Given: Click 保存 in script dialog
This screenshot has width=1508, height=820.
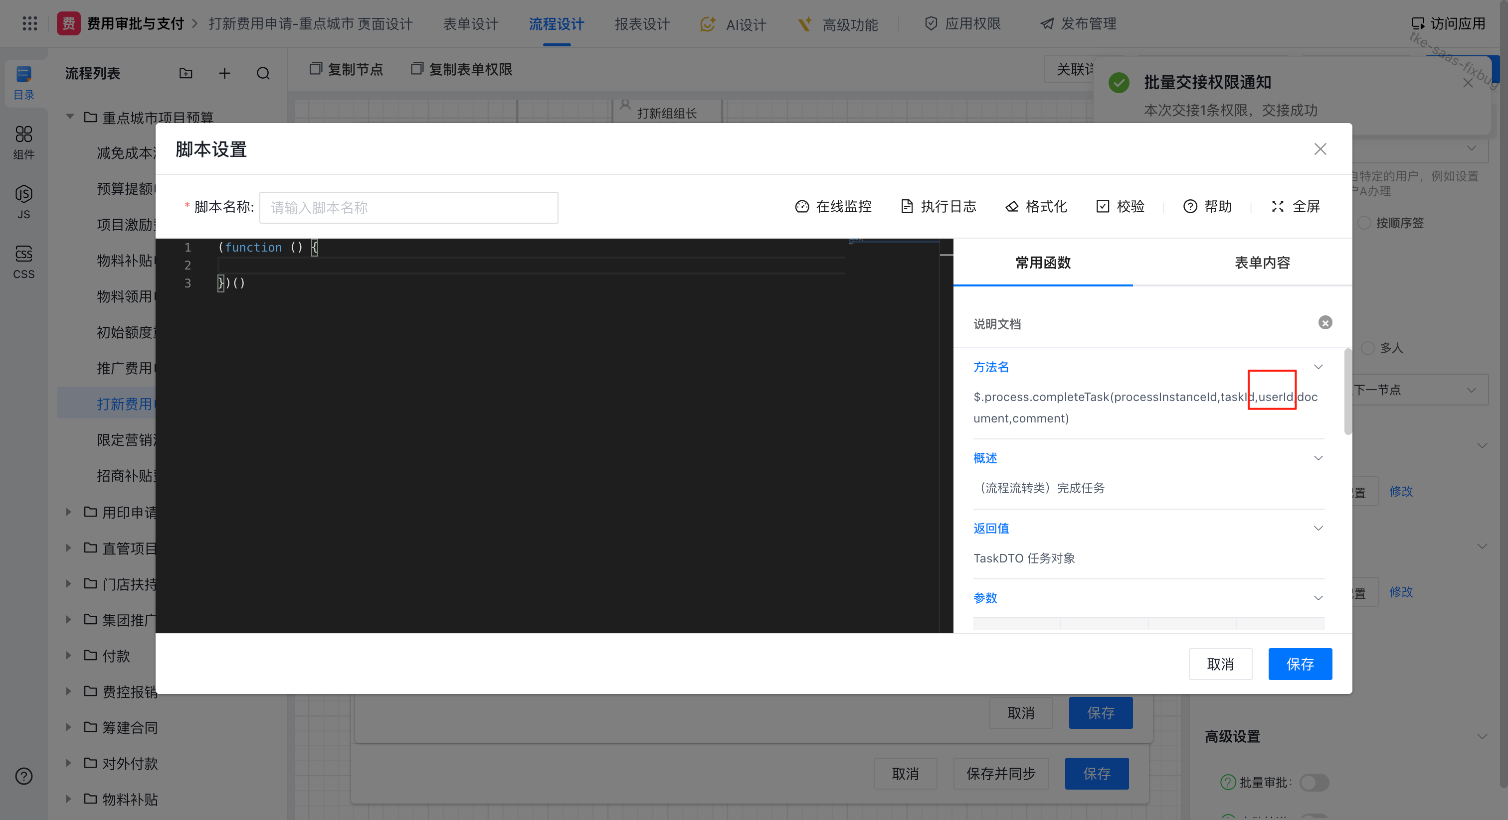Looking at the screenshot, I should coord(1300,664).
